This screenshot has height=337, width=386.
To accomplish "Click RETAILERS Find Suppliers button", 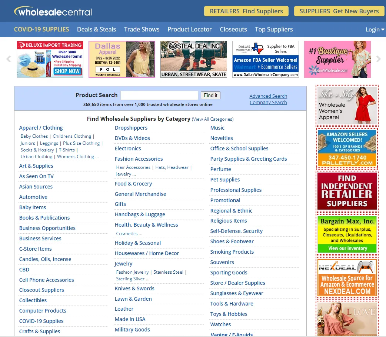I will tap(246, 11).
